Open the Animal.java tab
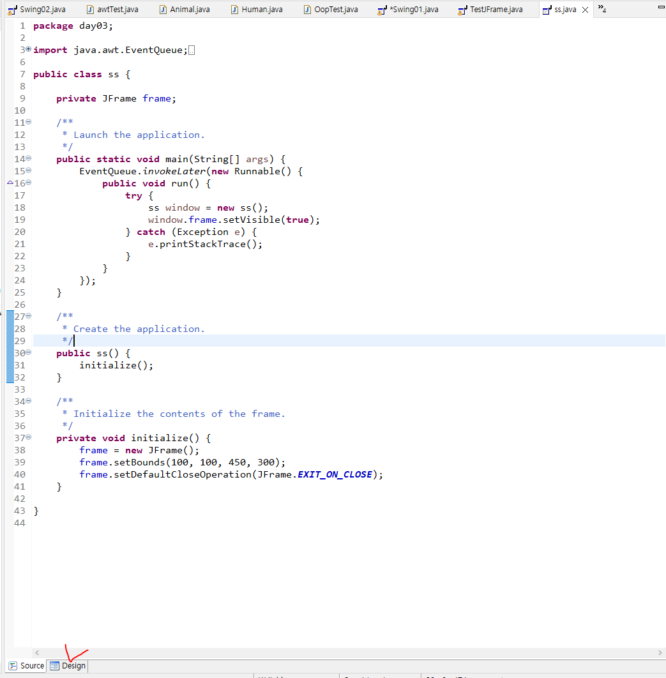Viewport: 666px width, 678px height. tap(185, 10)
